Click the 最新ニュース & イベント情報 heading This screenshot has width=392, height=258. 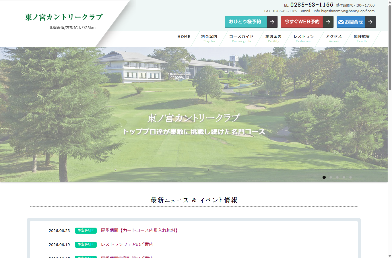click(194, 200)
